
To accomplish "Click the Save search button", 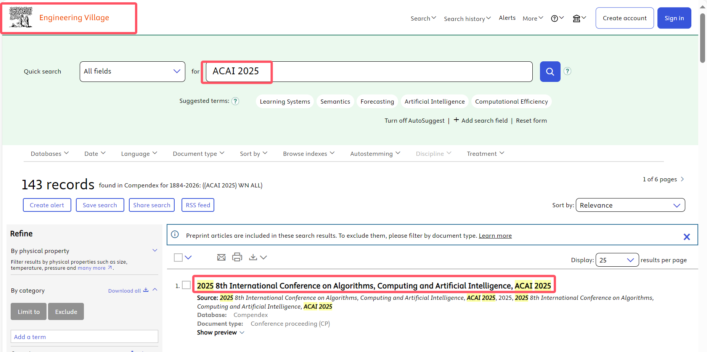I will (100, 205).
